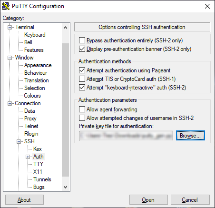Untick Display pre-authentication banner checkbox
Viewport: 215px width, 208px height.
click(x=82, y=49)
